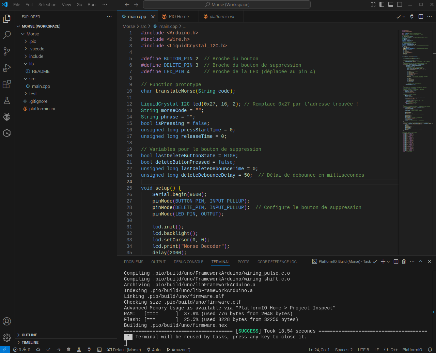Open notifications bell in status bar

[x=430, y=350]
